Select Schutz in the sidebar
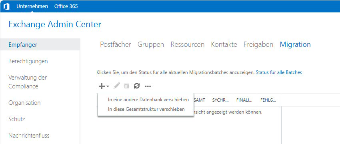Viewport: 340px width, 144px height. coord(17,119)
